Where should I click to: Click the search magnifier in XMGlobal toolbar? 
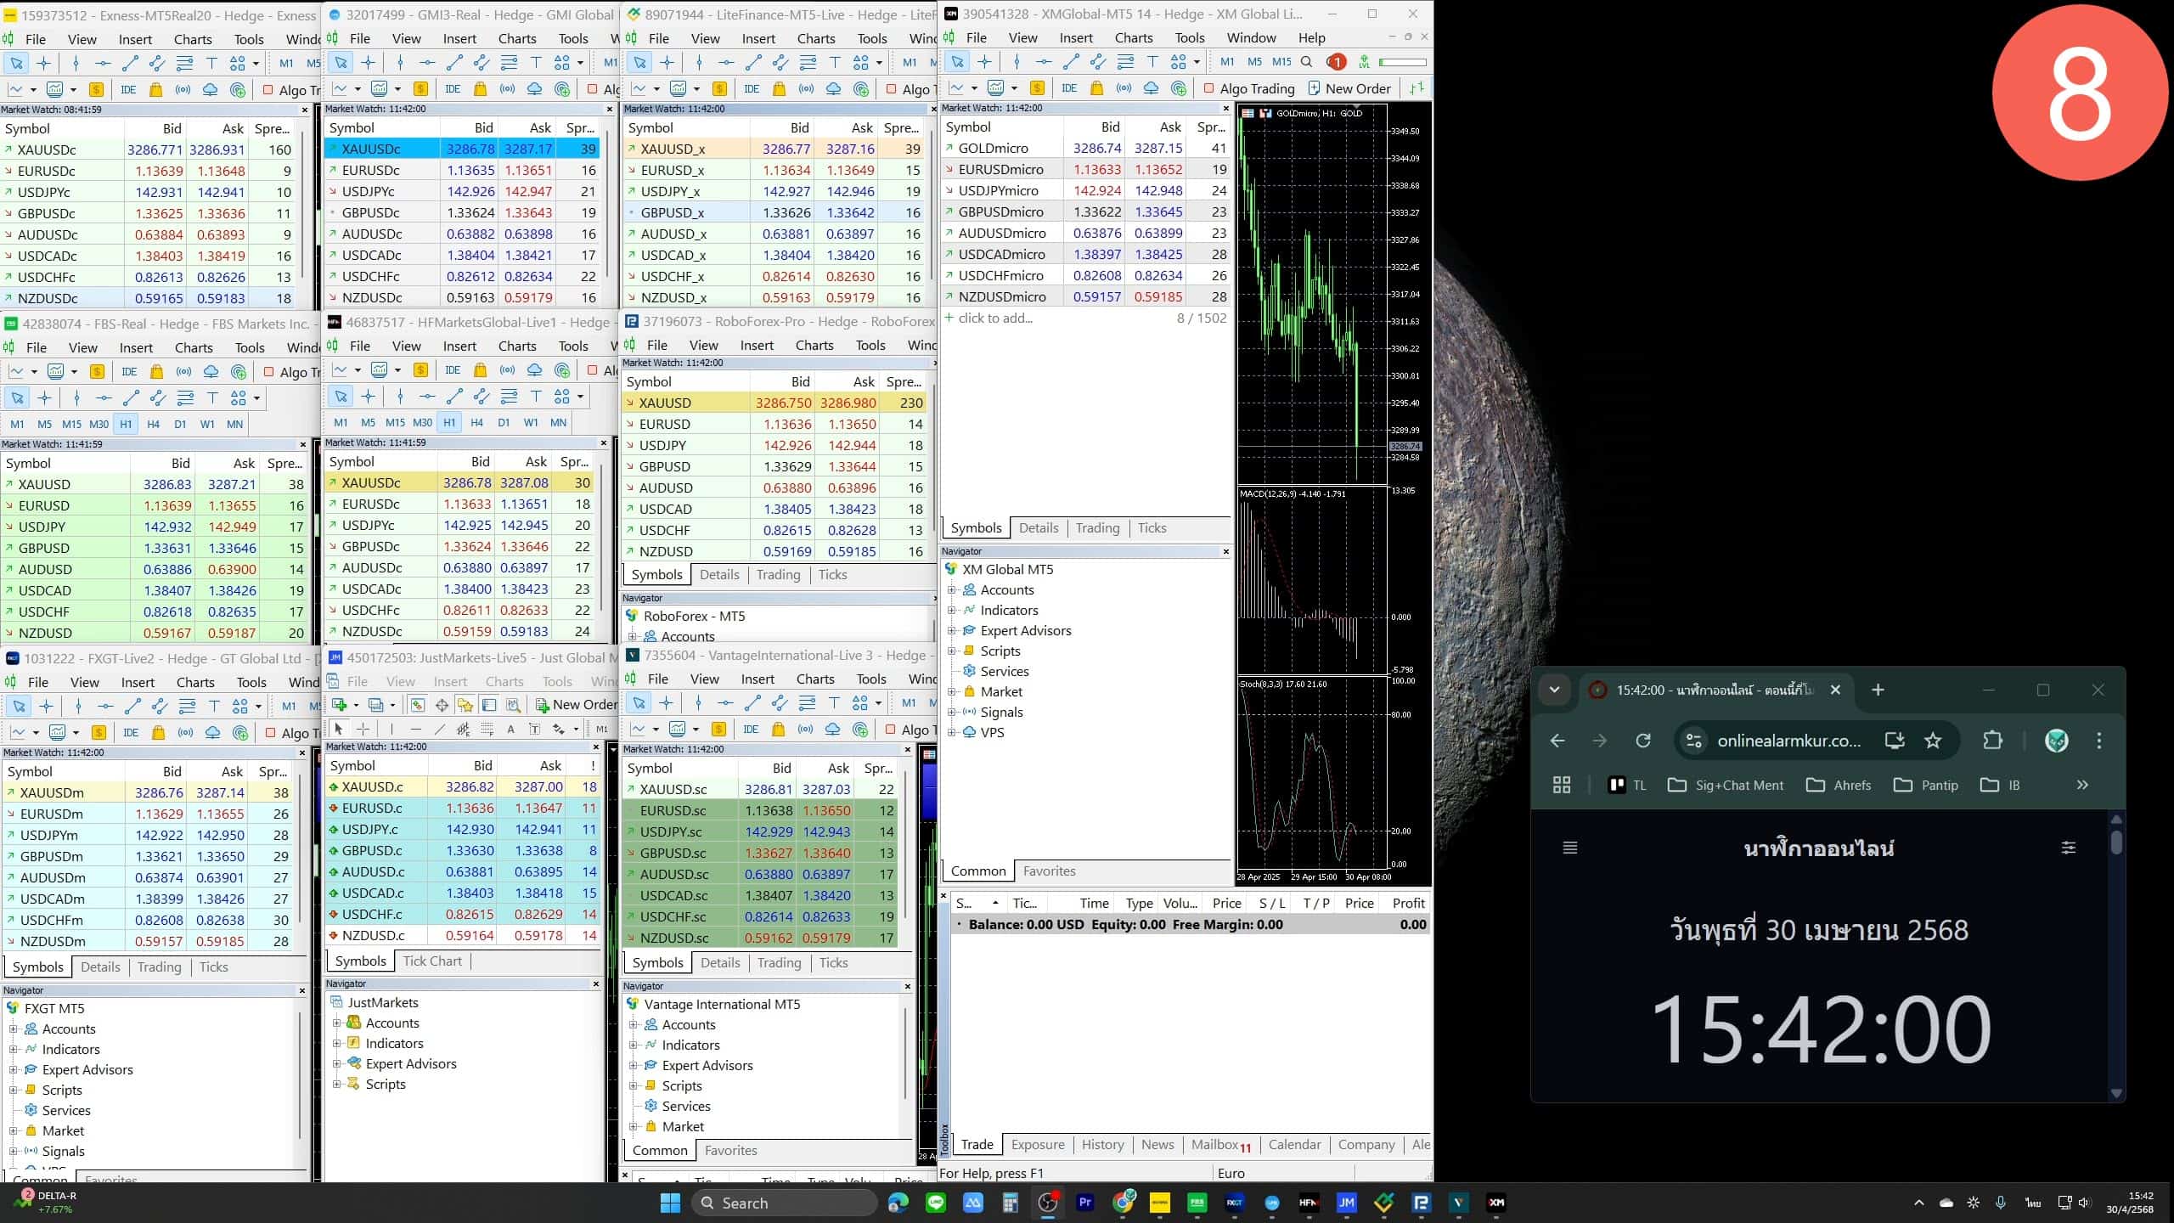[1307, 62]
